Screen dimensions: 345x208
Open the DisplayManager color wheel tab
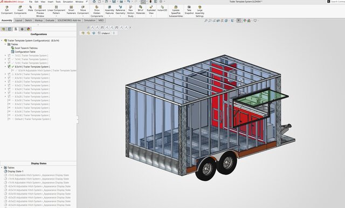pyautogui.click(x=28, y=29)
